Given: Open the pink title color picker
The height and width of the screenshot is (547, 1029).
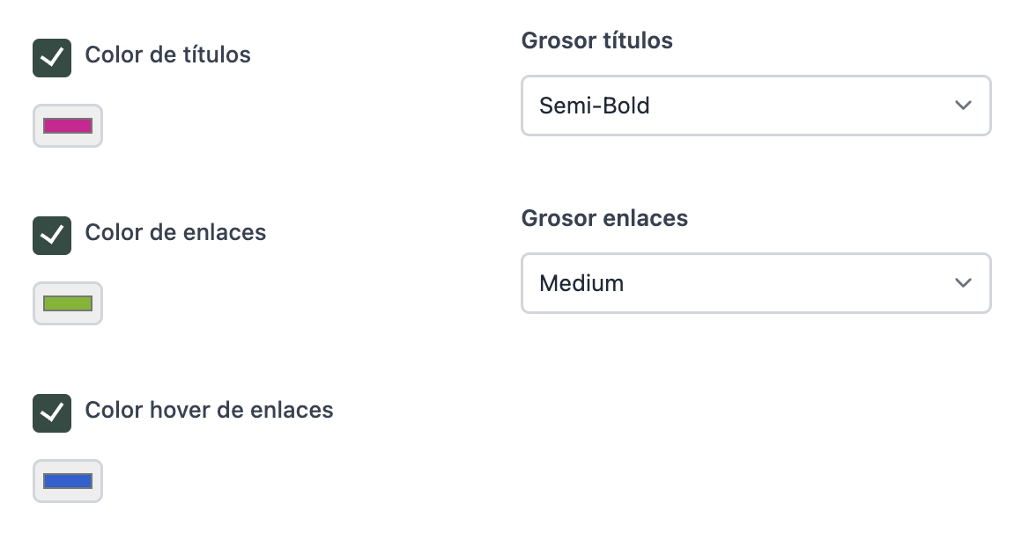Looking at the screenshot, I should (68, 126).
